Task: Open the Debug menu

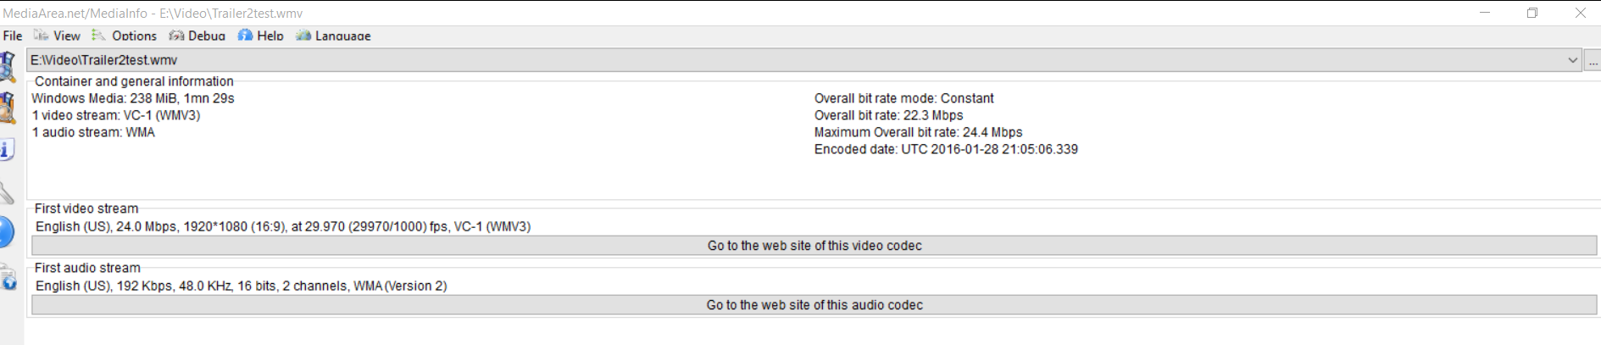Action: pyautogui.click(x=197, y=36)
